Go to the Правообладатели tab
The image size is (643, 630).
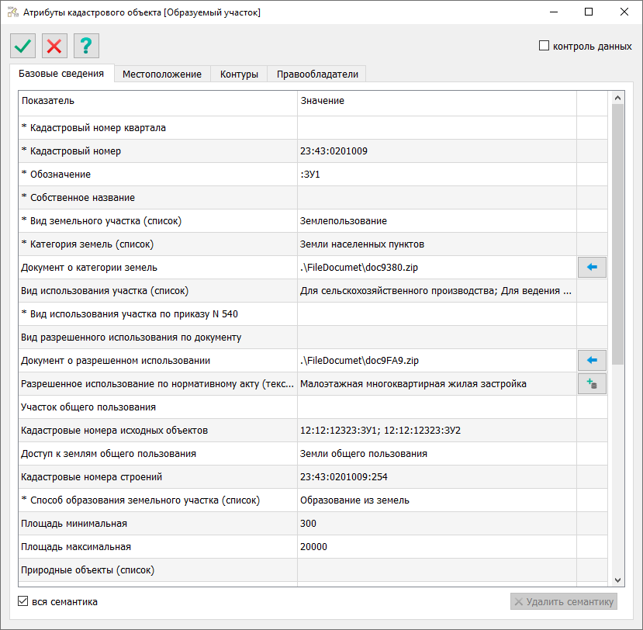click(317, 74)
